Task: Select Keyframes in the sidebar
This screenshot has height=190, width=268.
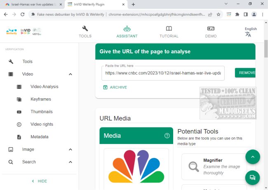Action: (x=40, y=99)
